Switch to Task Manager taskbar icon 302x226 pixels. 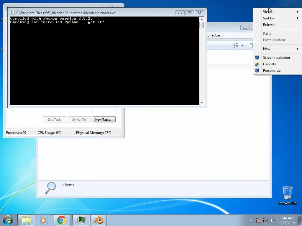tap(81, 220)
